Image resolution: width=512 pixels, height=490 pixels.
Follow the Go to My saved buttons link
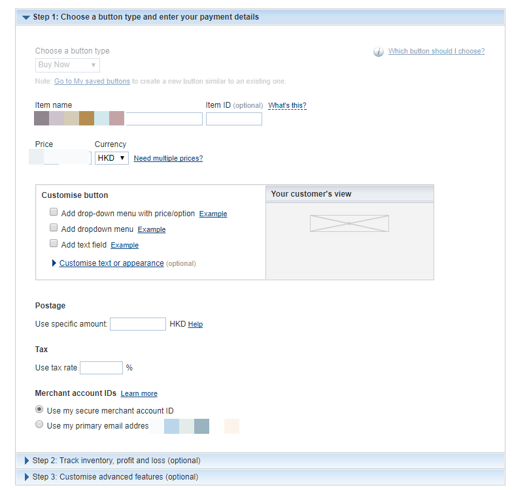pyautogui.click(x=92, y=81)
